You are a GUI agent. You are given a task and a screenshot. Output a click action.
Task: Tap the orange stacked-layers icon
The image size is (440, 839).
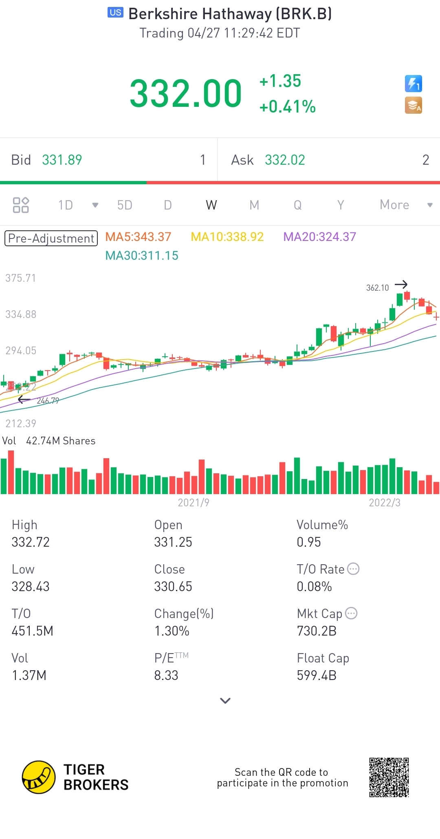(413, 106)
